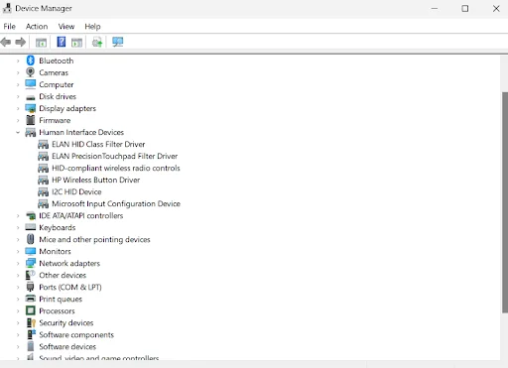Expand the Software components category
The height and width of the screenshot is (368, 508).
(18, 334)
